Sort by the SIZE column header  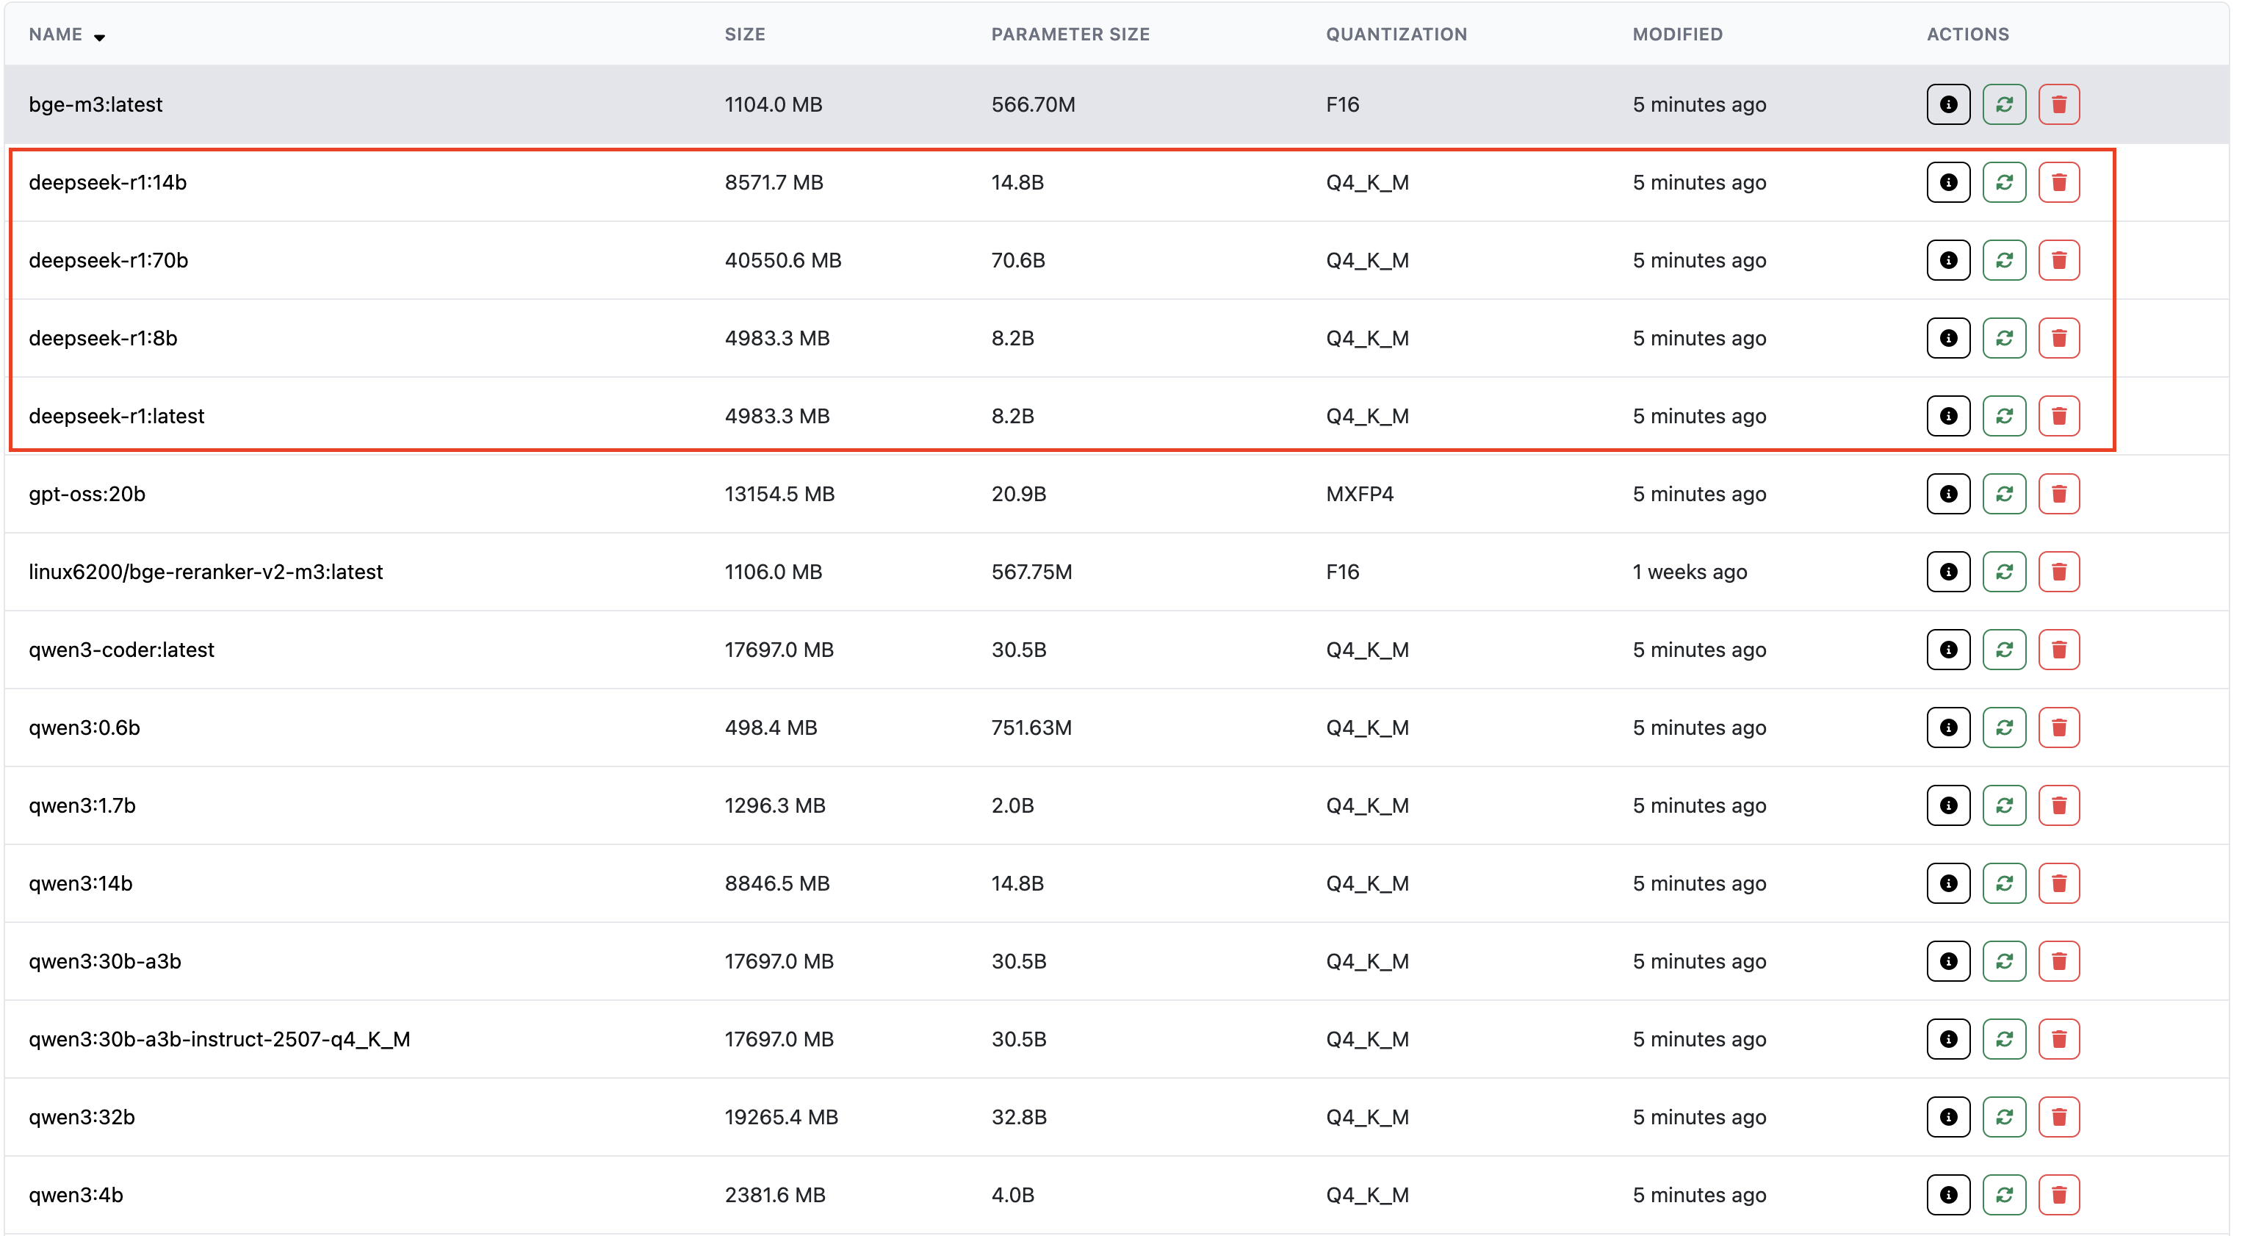(x=745, y=35)
